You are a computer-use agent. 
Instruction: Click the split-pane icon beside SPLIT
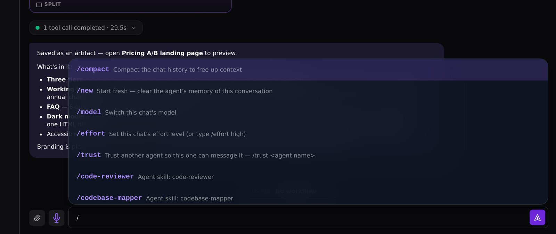point(39,5)
